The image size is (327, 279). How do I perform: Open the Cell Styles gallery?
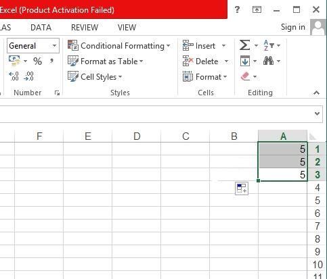pos(95,77)
